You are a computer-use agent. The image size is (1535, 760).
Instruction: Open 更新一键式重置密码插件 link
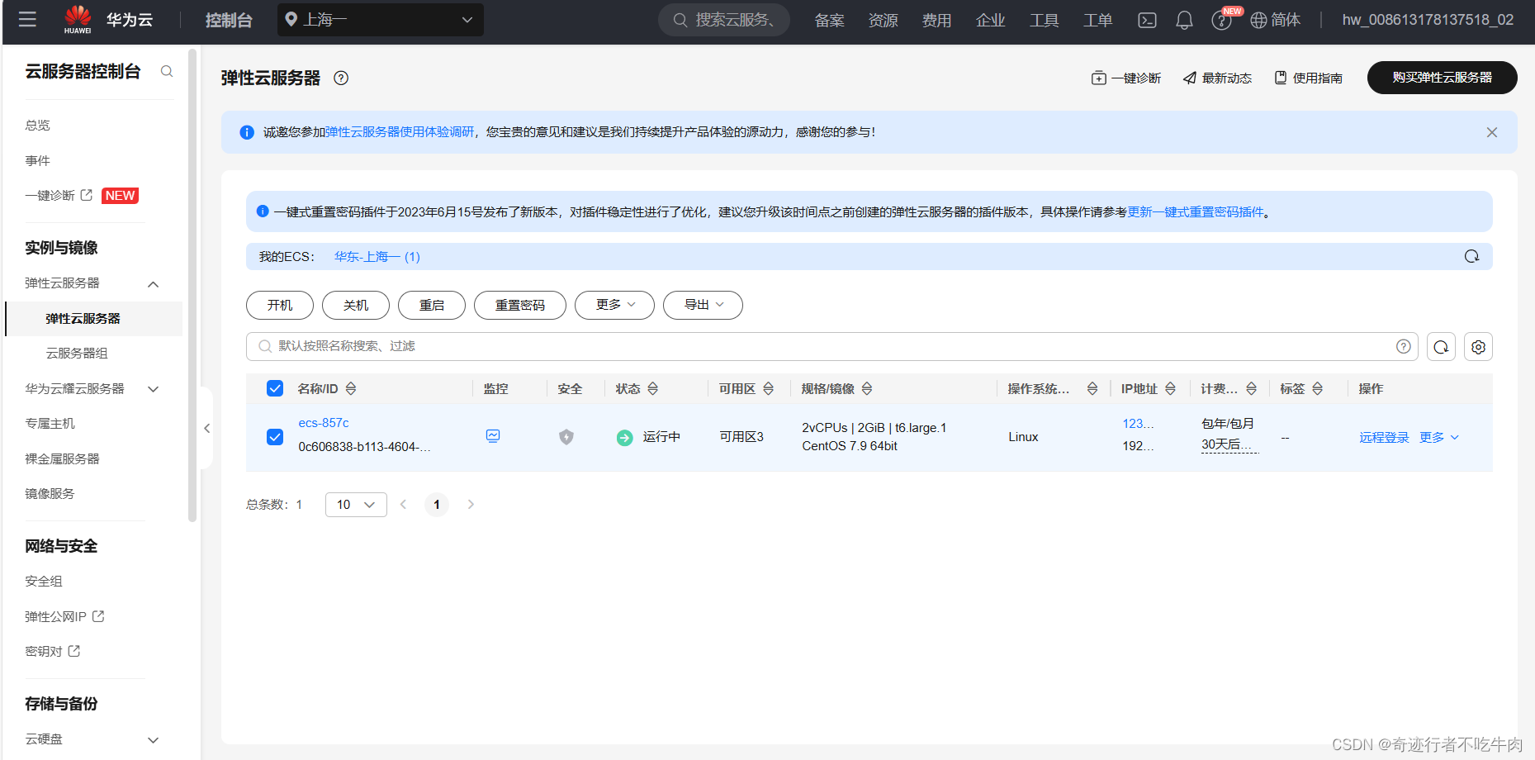click(1196, 212)
